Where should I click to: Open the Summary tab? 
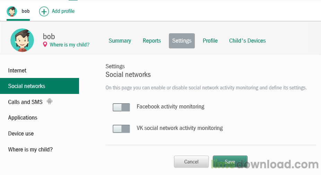point(120,41)
